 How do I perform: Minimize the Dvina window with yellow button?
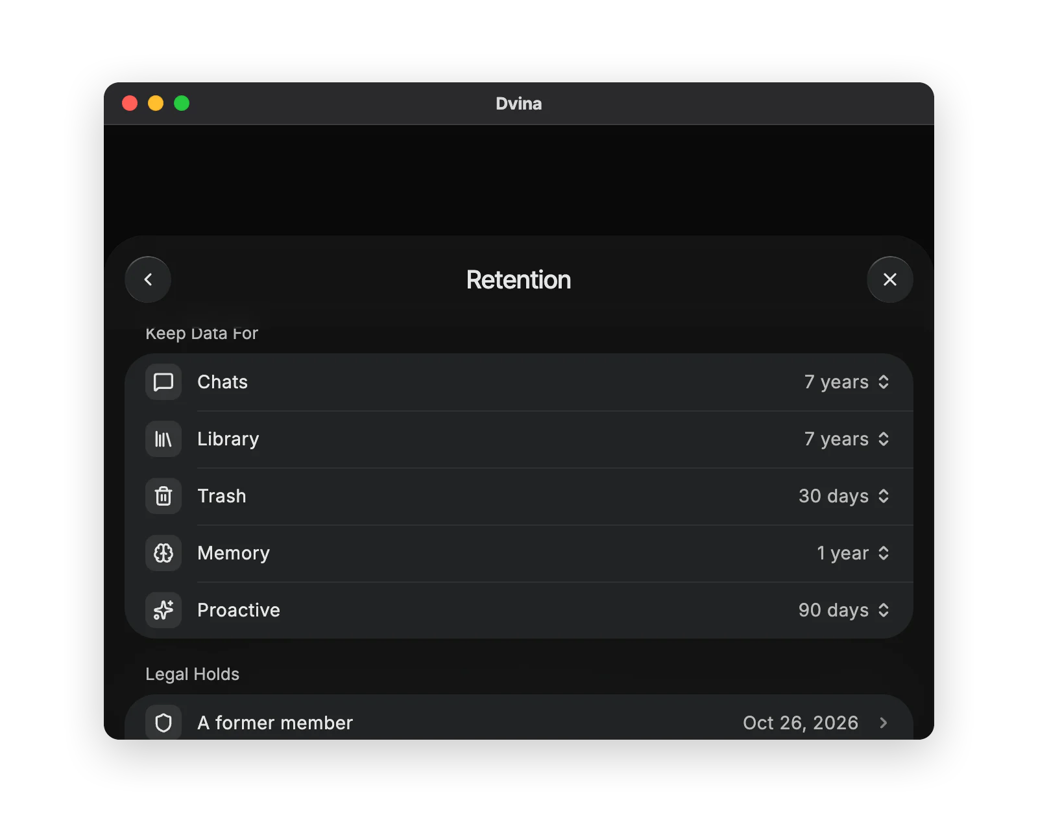[x=156, y=103]
